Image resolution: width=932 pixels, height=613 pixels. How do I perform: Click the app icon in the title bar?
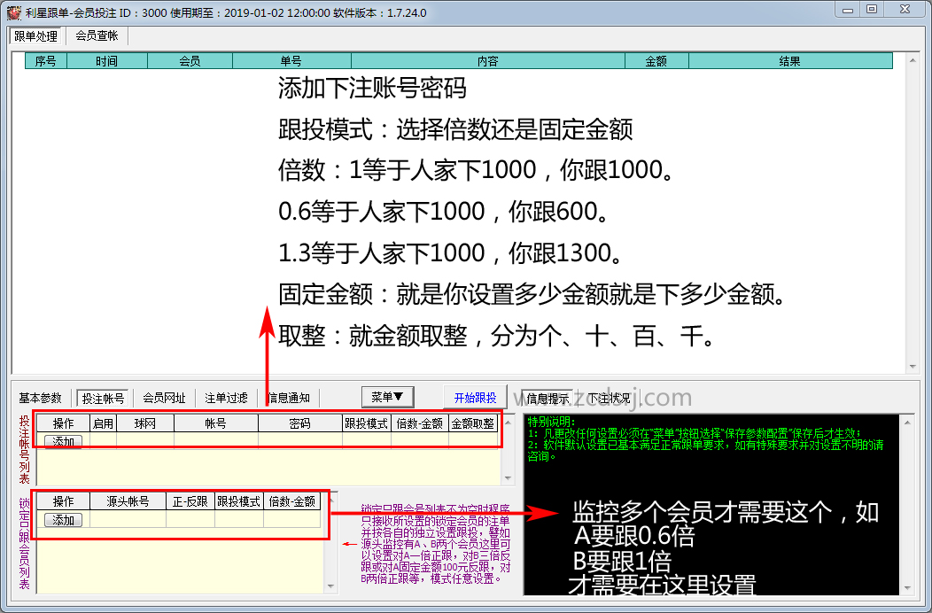point(13,12)
